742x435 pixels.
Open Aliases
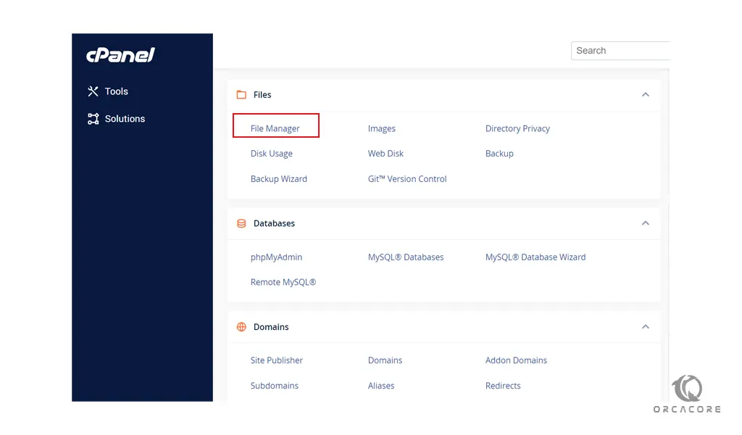tap(381, 386)
